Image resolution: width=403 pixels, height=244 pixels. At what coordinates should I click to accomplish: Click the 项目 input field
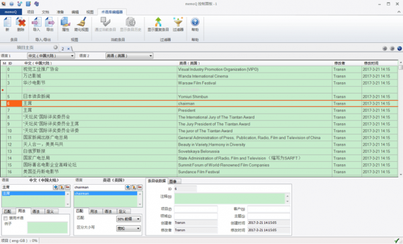pos(196,209)
